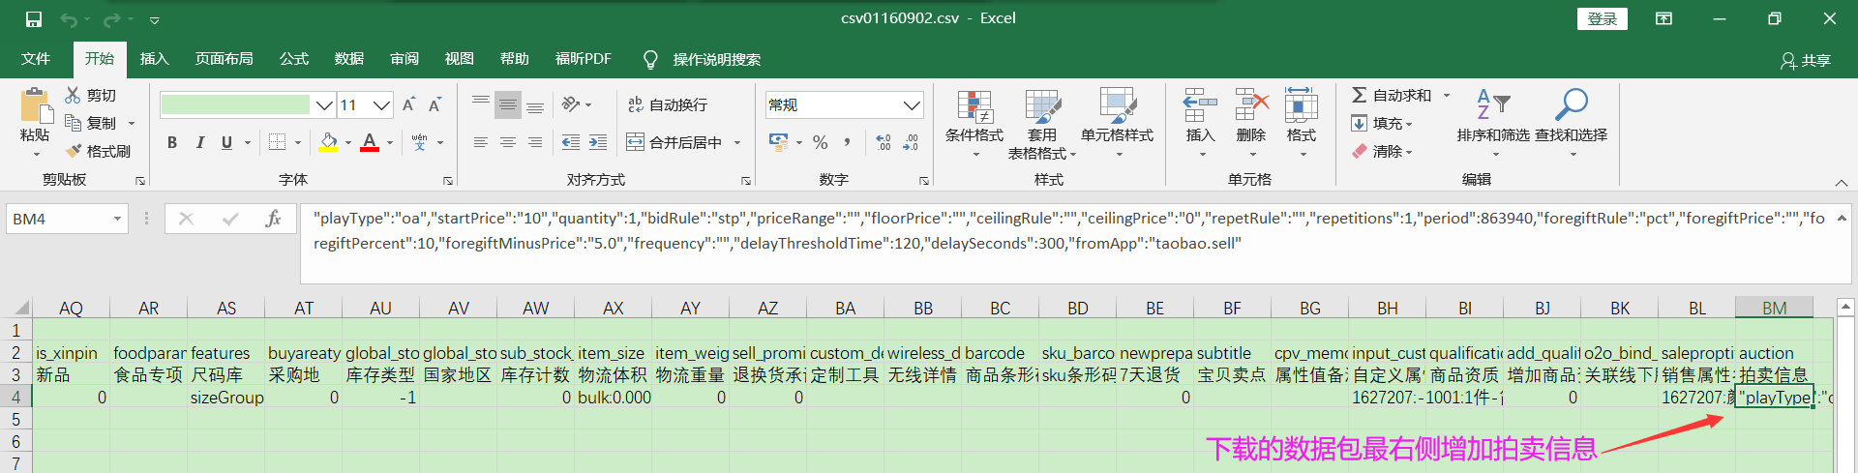Click the Merge and Center (合并后居中) icon
The width and height of the screenshot is (1858, 473).
(x=635, y=142)
